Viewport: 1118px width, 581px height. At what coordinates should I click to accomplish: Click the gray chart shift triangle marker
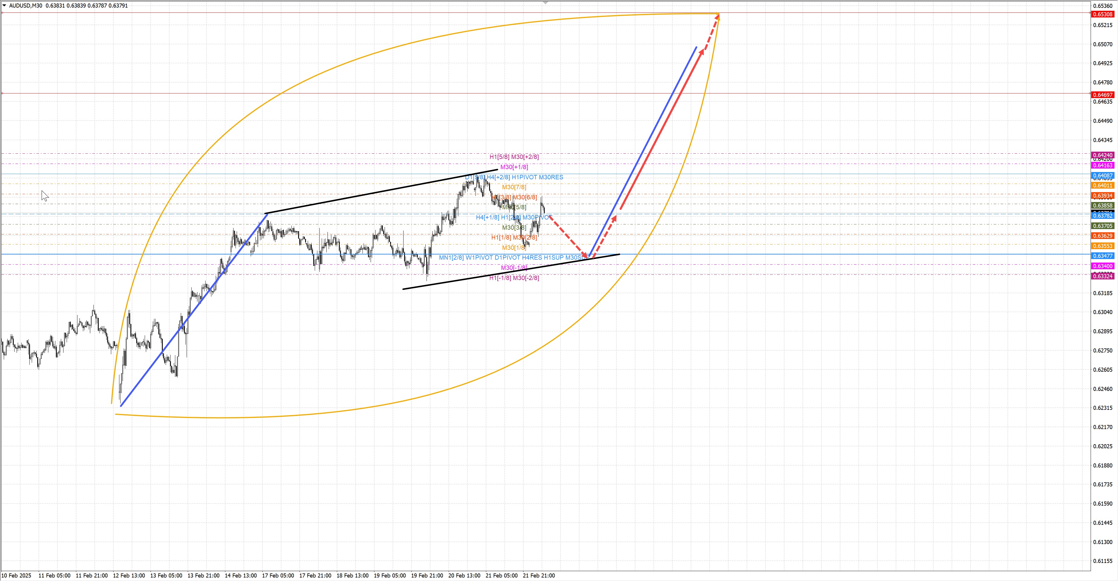pos(546,3)
